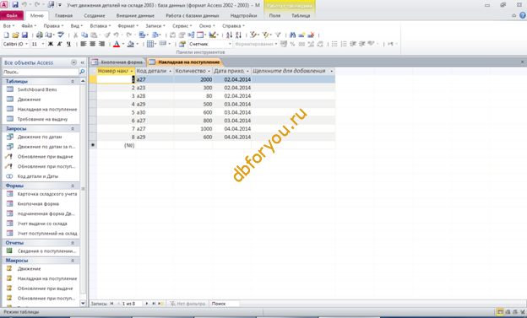Collapse navigation pane with « button

[83, 62]
